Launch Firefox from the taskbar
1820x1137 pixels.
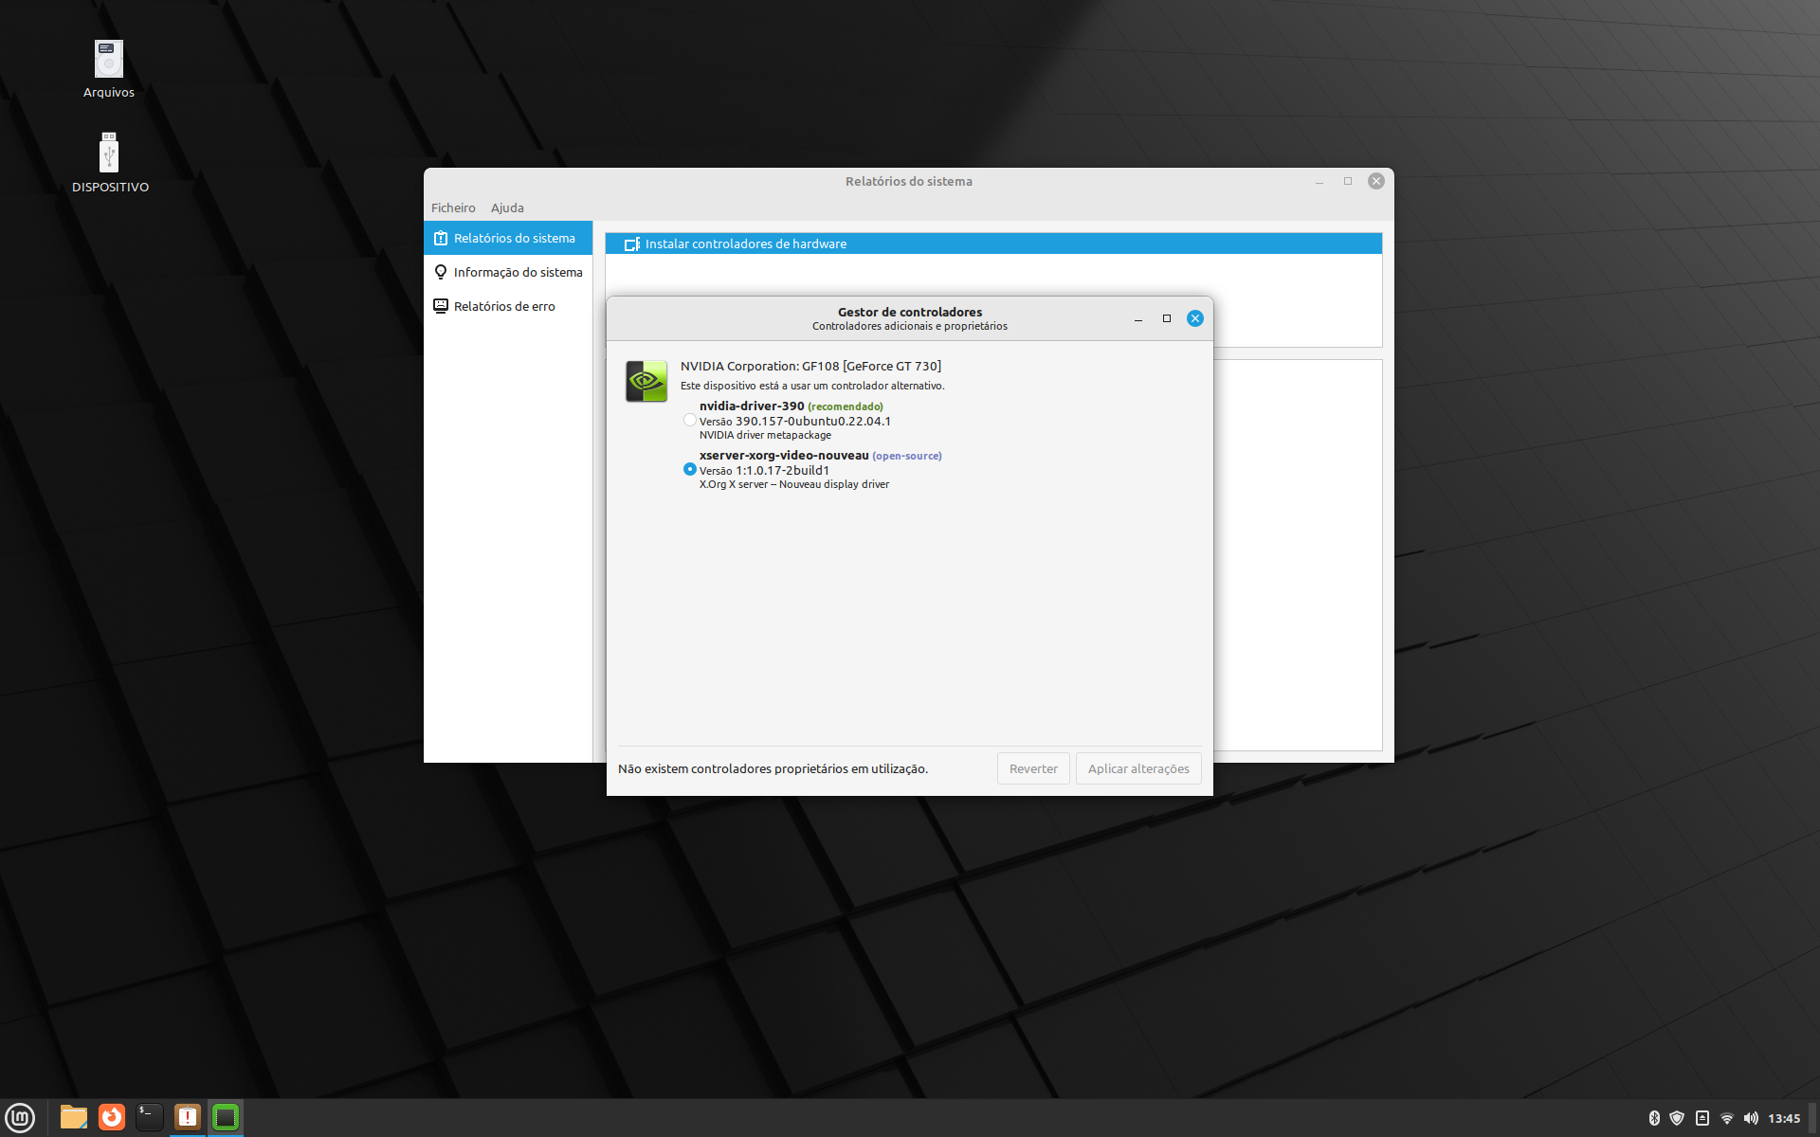point(111,1117)
